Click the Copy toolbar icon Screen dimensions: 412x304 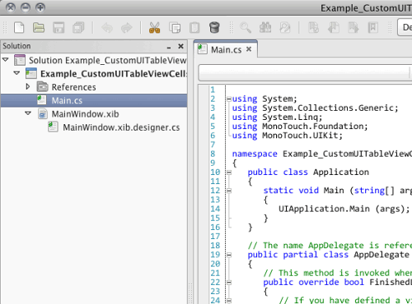click(x=175, y=28)
